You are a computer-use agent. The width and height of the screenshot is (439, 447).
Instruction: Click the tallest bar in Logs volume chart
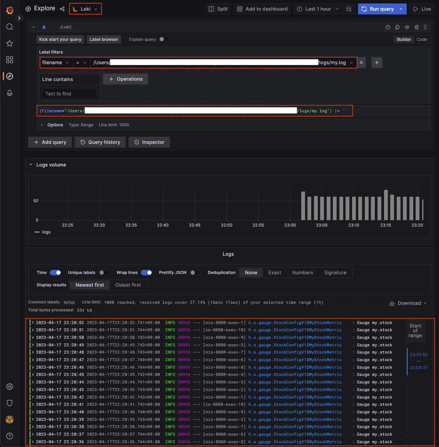click(386, 205)
